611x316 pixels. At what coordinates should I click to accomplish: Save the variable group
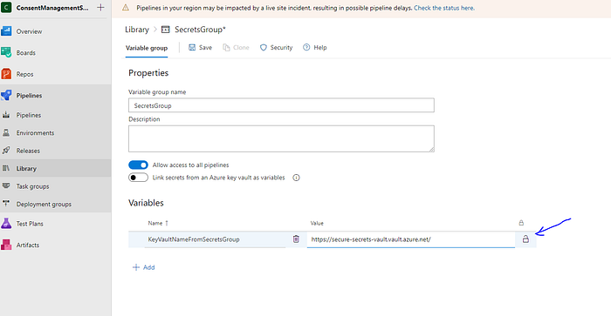[x=200, y=47]
